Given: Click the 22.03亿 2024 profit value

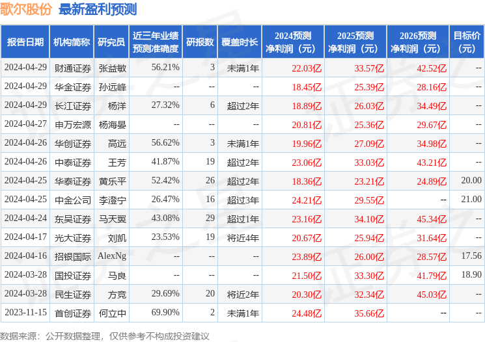Looking at the screenshot, I should click(x=307, y=68).
